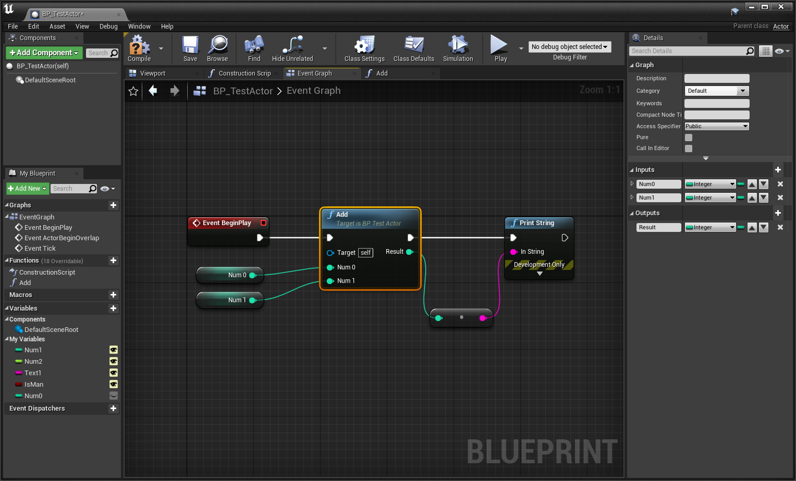Open parent class Actor link
This screenshot has width=796, height=481.
click(781, 27)
